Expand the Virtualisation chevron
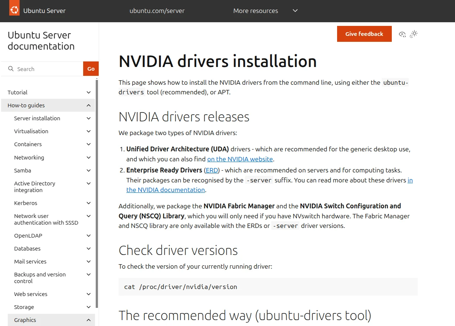The image size is (455, 326). pos(88,131)
